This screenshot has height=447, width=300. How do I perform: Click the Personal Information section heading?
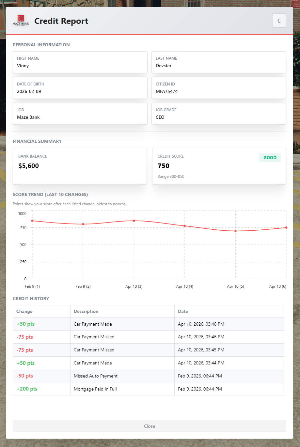41,45
